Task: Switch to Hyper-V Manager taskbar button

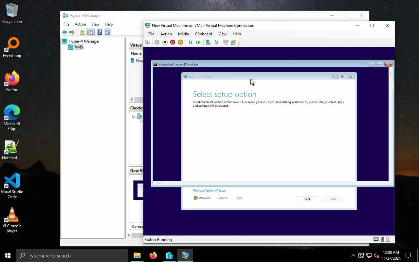Action: coord(169,255)
